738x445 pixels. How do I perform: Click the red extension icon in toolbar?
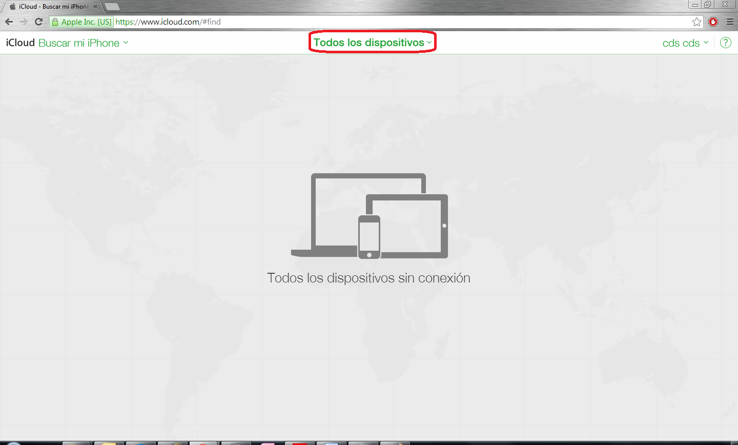tap(713, 22)
